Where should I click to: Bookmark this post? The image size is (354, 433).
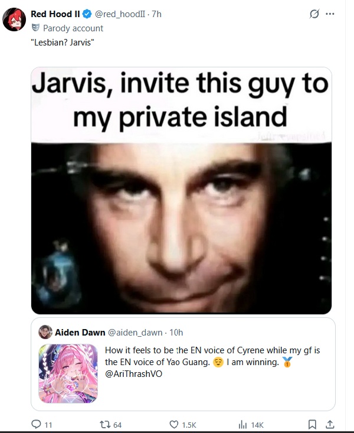coord(312,424)
